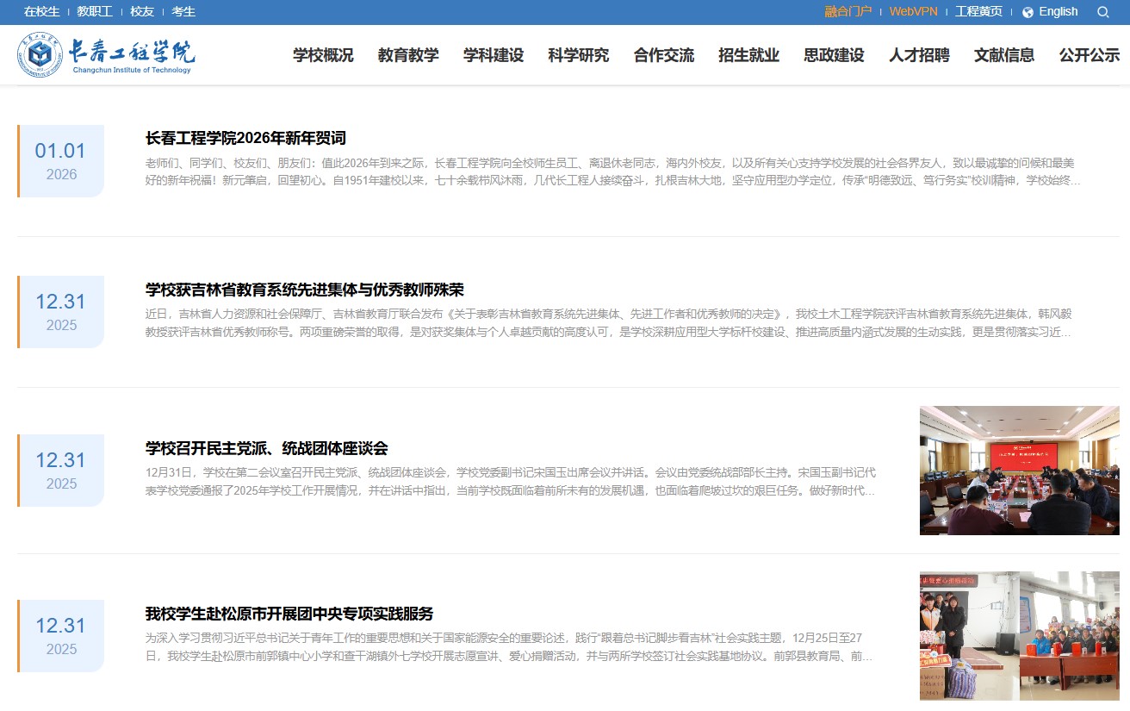Click the globe icon beside English
The width and height of the screenshot is (1130, 711).
pos(1028,12)
